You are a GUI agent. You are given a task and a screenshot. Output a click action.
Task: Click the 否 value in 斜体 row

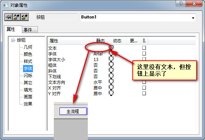pyautogui.click(x=96, y=71)
